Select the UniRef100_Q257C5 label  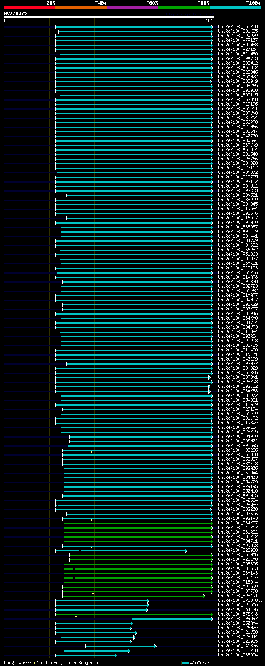click(238, 177)
